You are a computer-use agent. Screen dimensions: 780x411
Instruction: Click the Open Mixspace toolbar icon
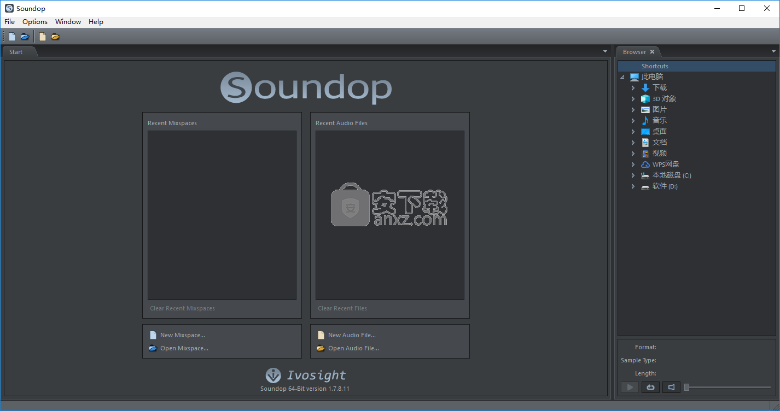25,37
